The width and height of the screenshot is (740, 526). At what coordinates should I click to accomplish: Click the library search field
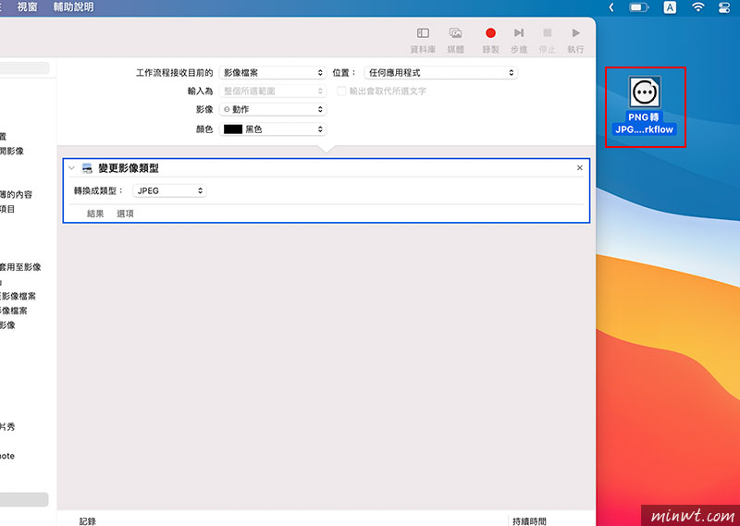pyautogui.click(x=25, y=67)
